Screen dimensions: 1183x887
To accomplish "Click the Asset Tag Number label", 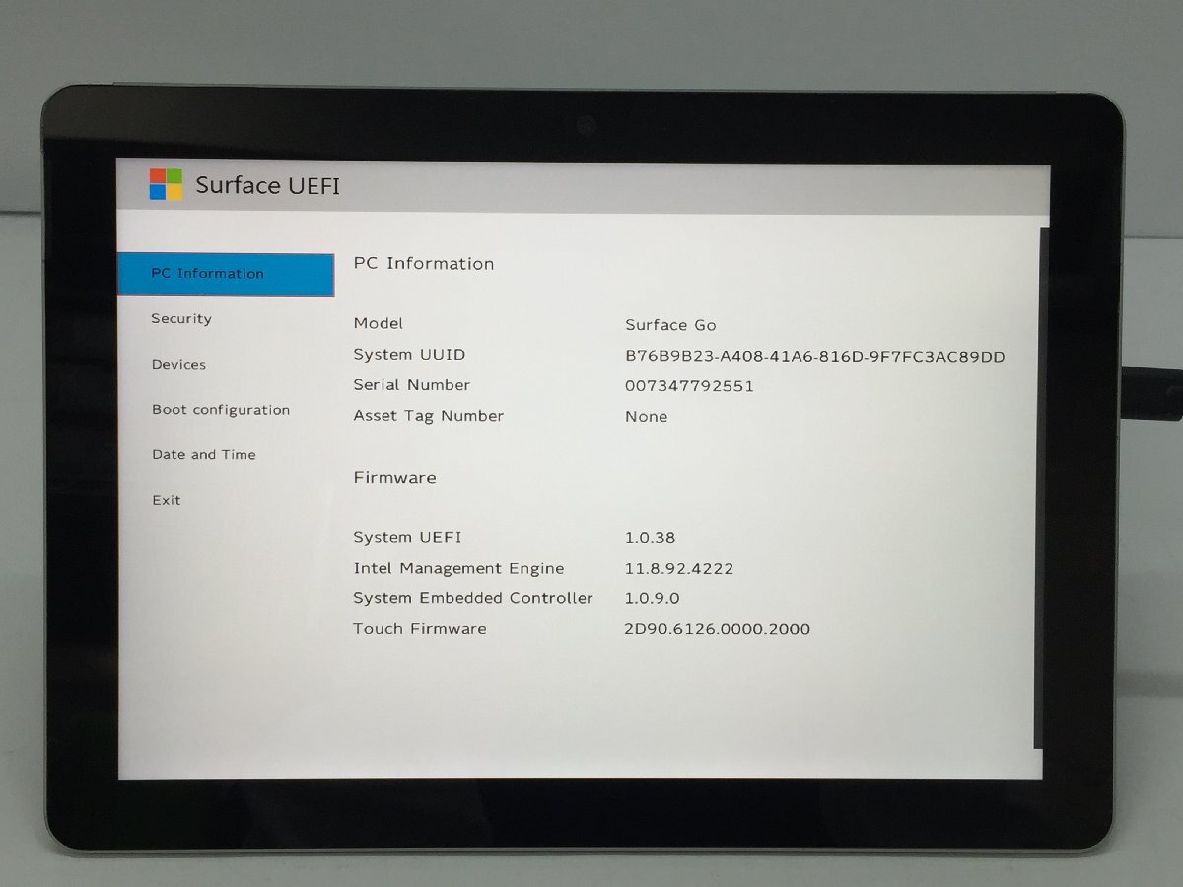I will [429, 416].
